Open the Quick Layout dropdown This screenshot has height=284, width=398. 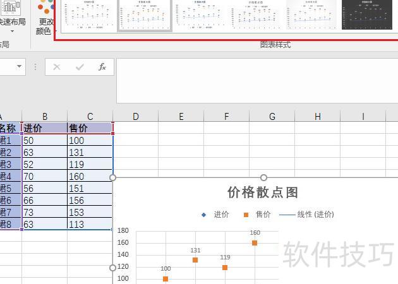coord(11,17)
